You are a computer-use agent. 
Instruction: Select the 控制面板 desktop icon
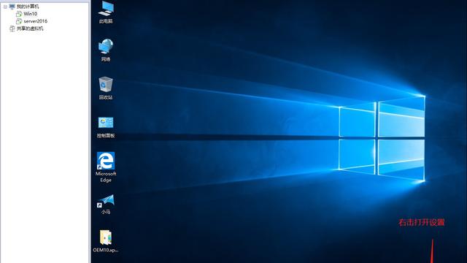(106, 128)
